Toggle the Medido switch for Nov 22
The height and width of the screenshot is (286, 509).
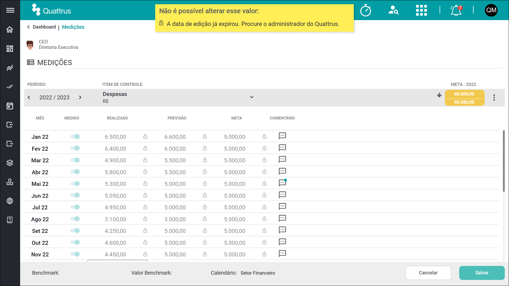point(75,254)
